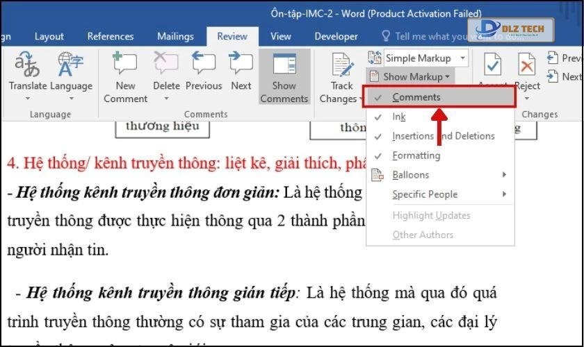This screenshot has width=584, height=347.
Task: Click the Reject change icon
Action: tap(527, 67)
